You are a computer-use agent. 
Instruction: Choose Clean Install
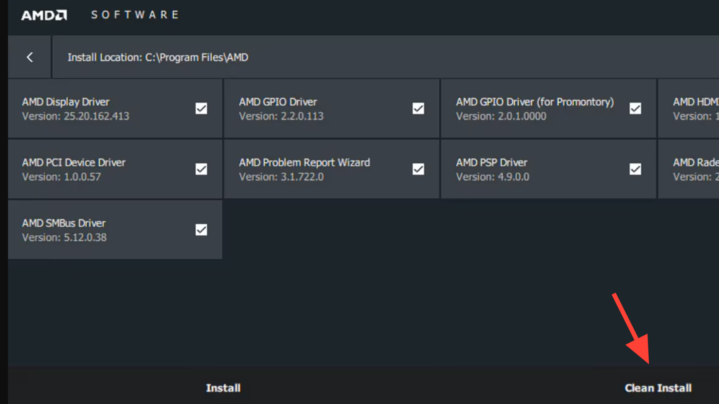pyautogui.click(x=658, y=388)
